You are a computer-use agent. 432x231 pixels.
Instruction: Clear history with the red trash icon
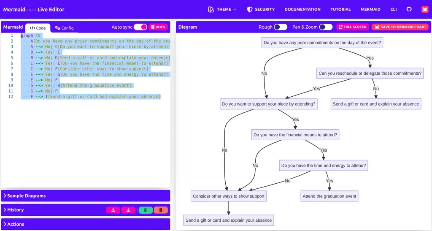pos(161,210)
